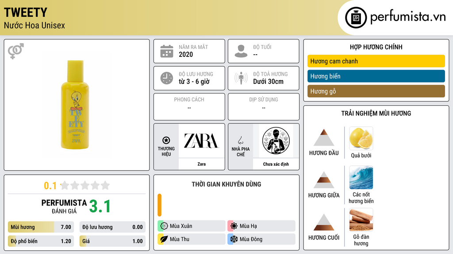This screenshot has height=254, width=453.
Task: Click the 0.1 user rating number
Action: pos(50,186)
